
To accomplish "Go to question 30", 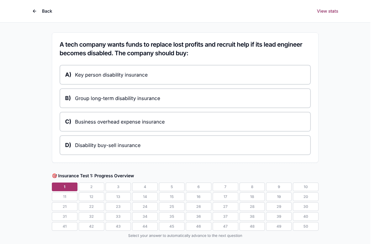I will (x=306, y=207).
